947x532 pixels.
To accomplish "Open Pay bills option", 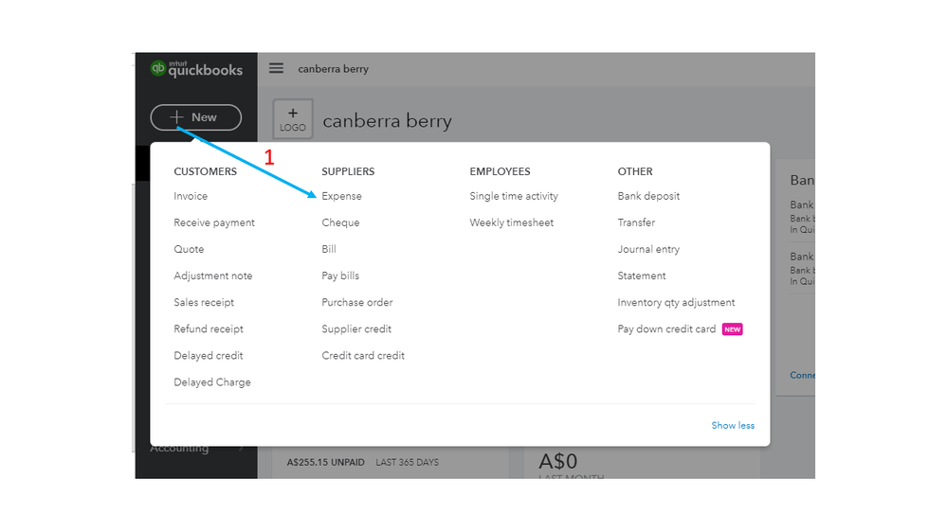I will (340, 275).
